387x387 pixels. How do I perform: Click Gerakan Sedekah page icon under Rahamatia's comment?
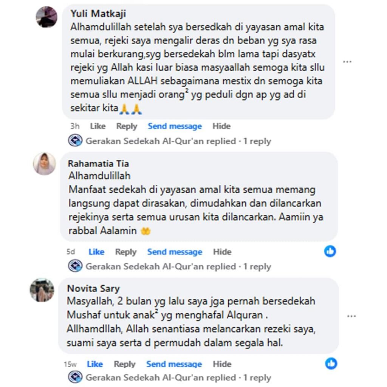pos(75,266)
